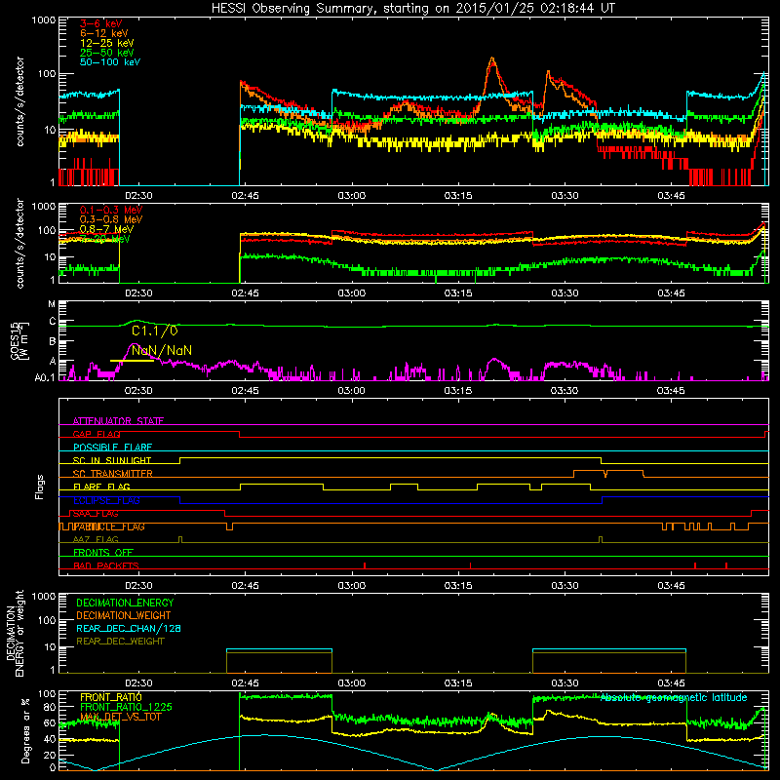Select the SC_TRANSMITTER flag label
The height and width of the screenshot is (780, 780).
tap(113, 474)
